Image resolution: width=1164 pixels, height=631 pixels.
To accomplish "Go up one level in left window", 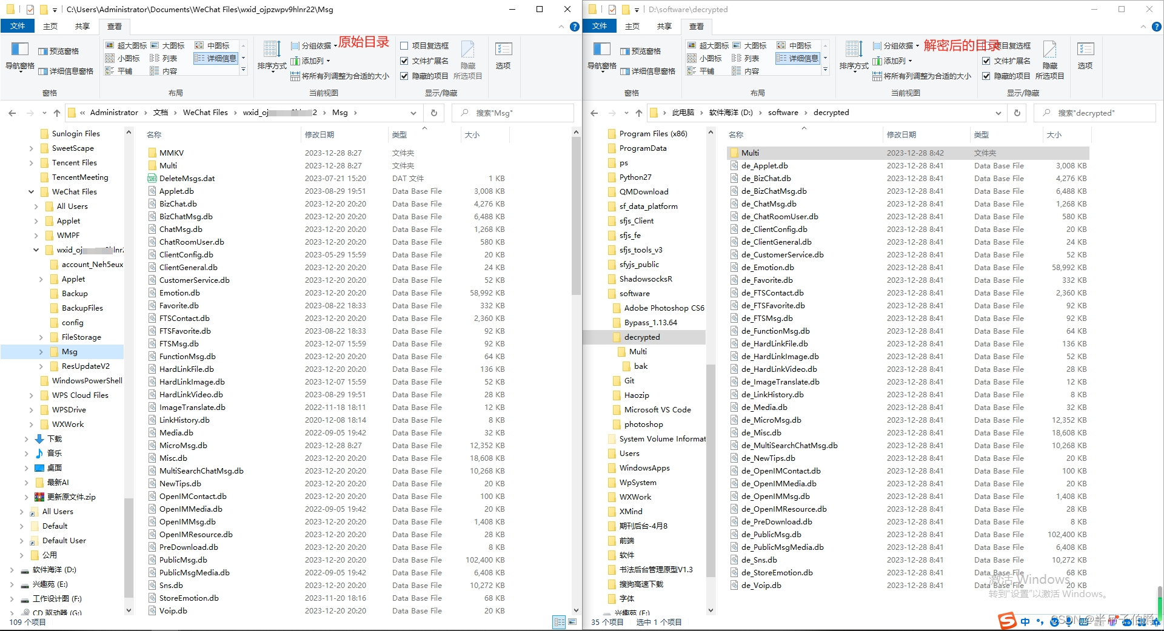I will [57, 113].
